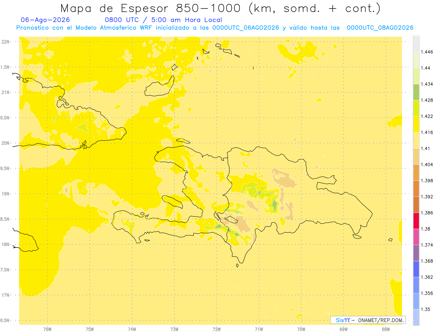This screenshot has width=433, height=334.
Task: Click the '70W' longitude label
Action: click(x=301, y=329)
